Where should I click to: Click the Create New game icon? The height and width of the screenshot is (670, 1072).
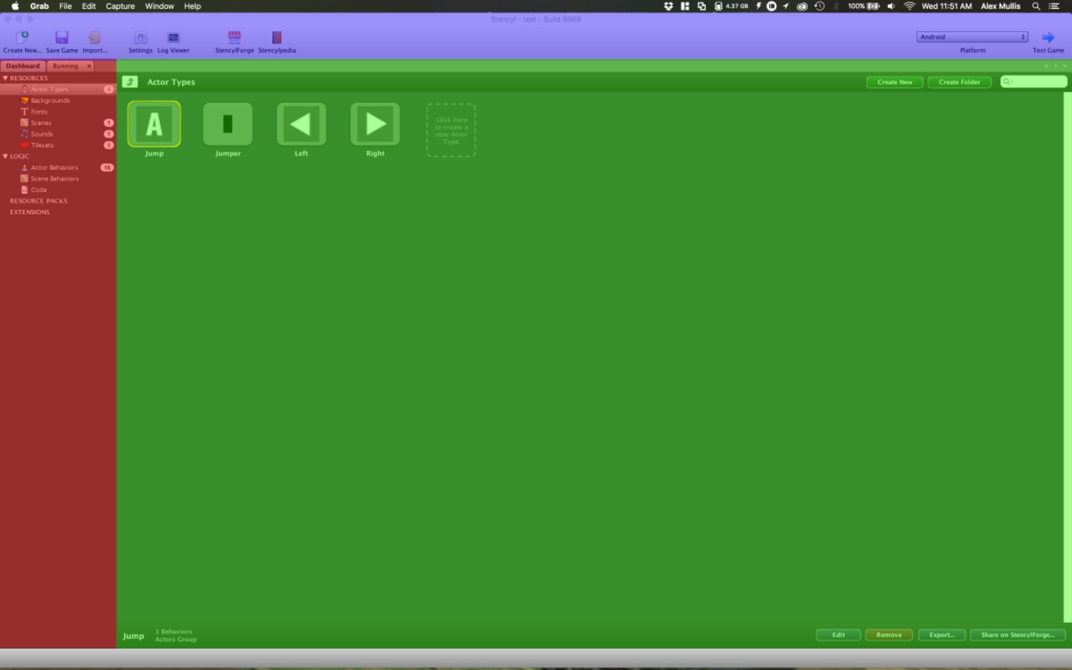pyautogui.click(x=22, y=37)
